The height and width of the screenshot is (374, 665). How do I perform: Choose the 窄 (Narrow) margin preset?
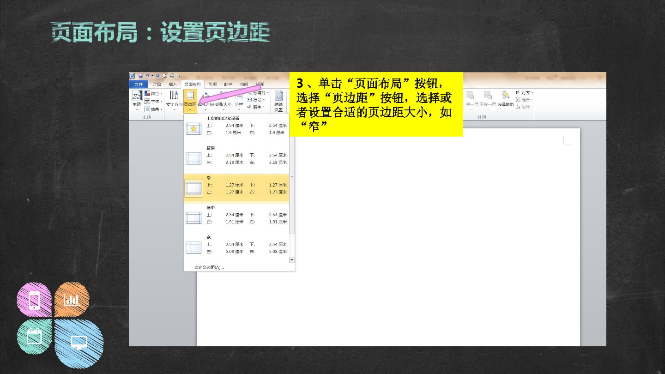(x=236, y=188)
